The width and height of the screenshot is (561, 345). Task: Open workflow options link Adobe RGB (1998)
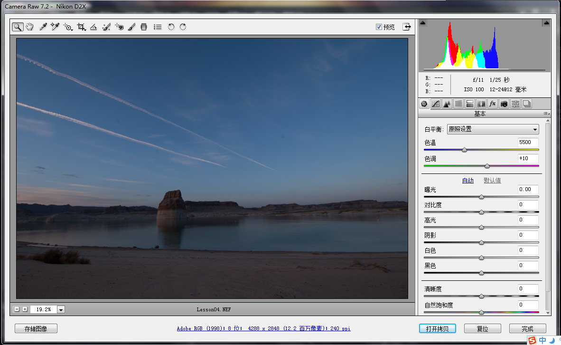coord(263,328)
